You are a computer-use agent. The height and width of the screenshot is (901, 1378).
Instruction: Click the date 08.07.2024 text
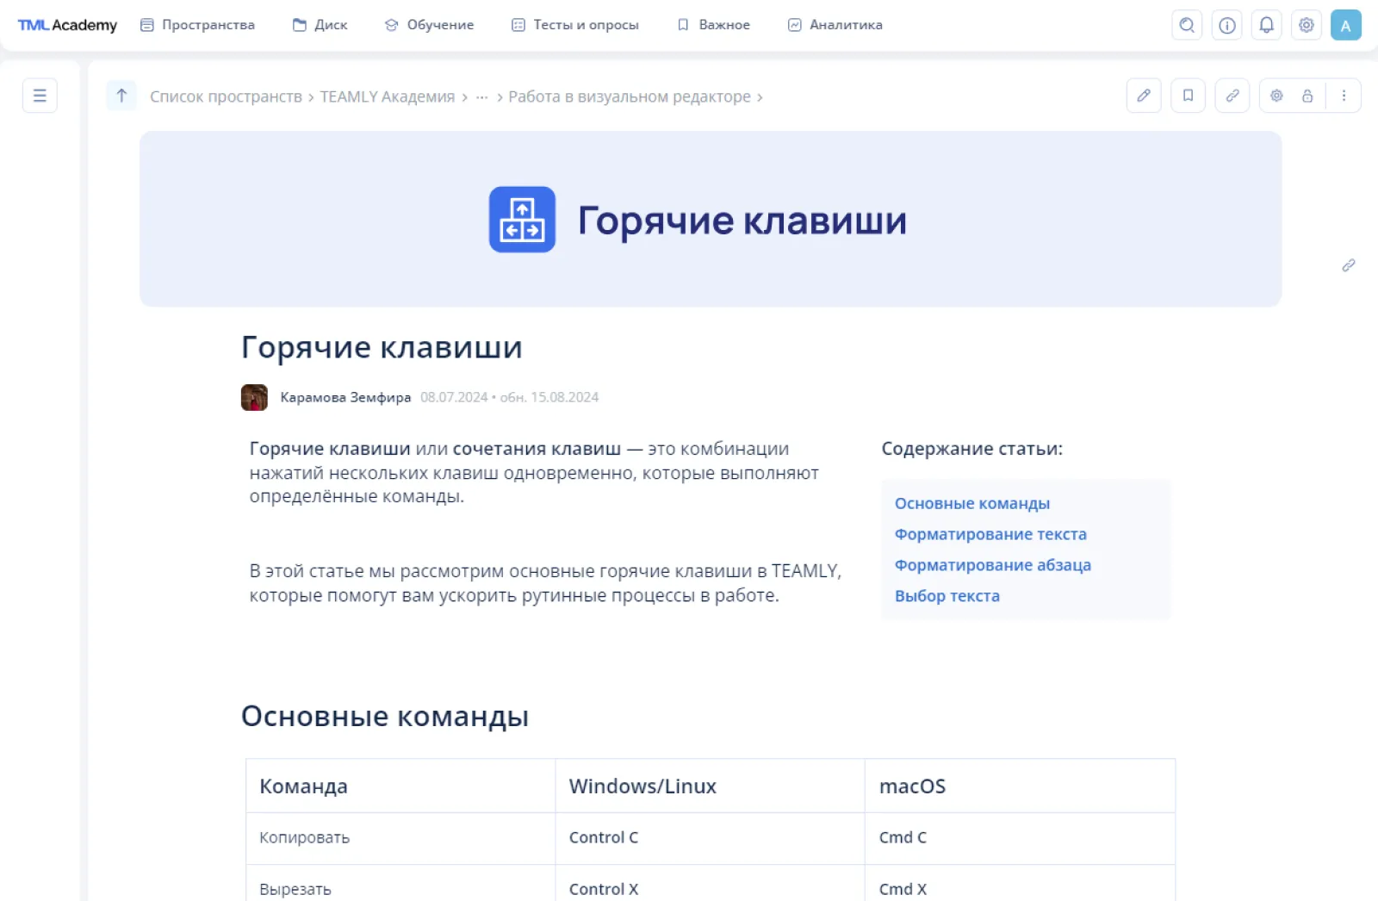point(454,397)
